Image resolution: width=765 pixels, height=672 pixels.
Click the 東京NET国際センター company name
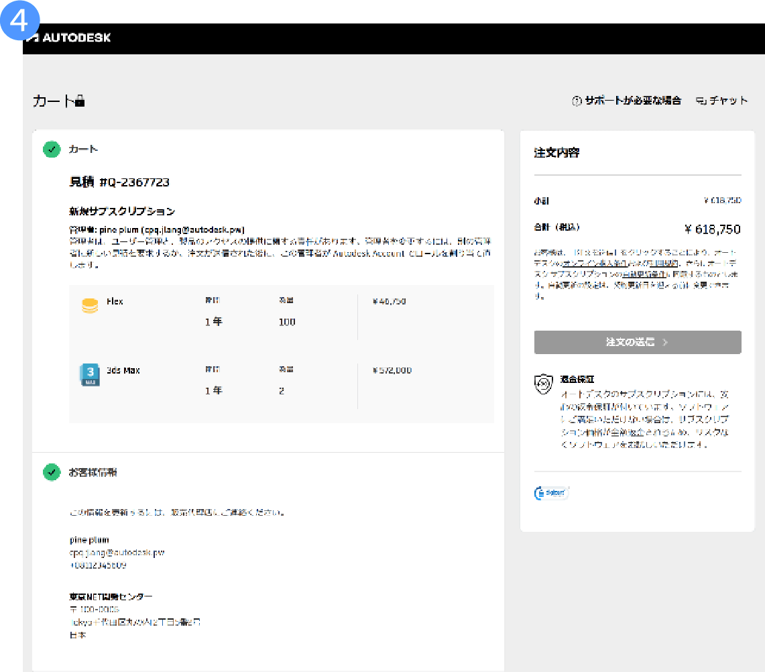click(x=111, y=596)
